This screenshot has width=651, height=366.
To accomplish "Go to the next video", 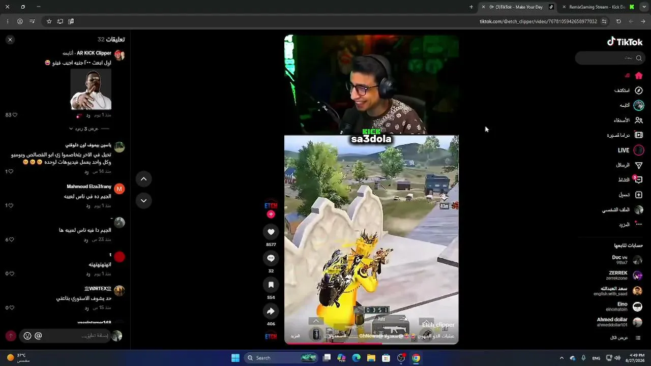I will click(143, 201).
